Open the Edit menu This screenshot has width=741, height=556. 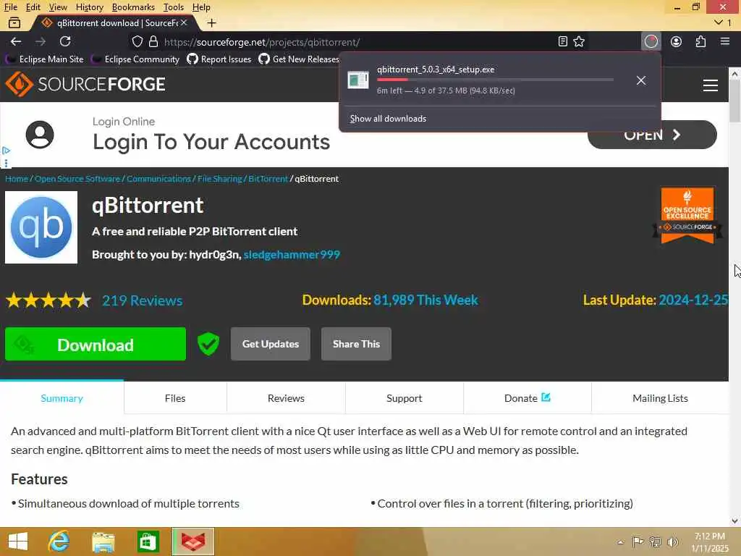pyautogui.click(x=33, y=7)
